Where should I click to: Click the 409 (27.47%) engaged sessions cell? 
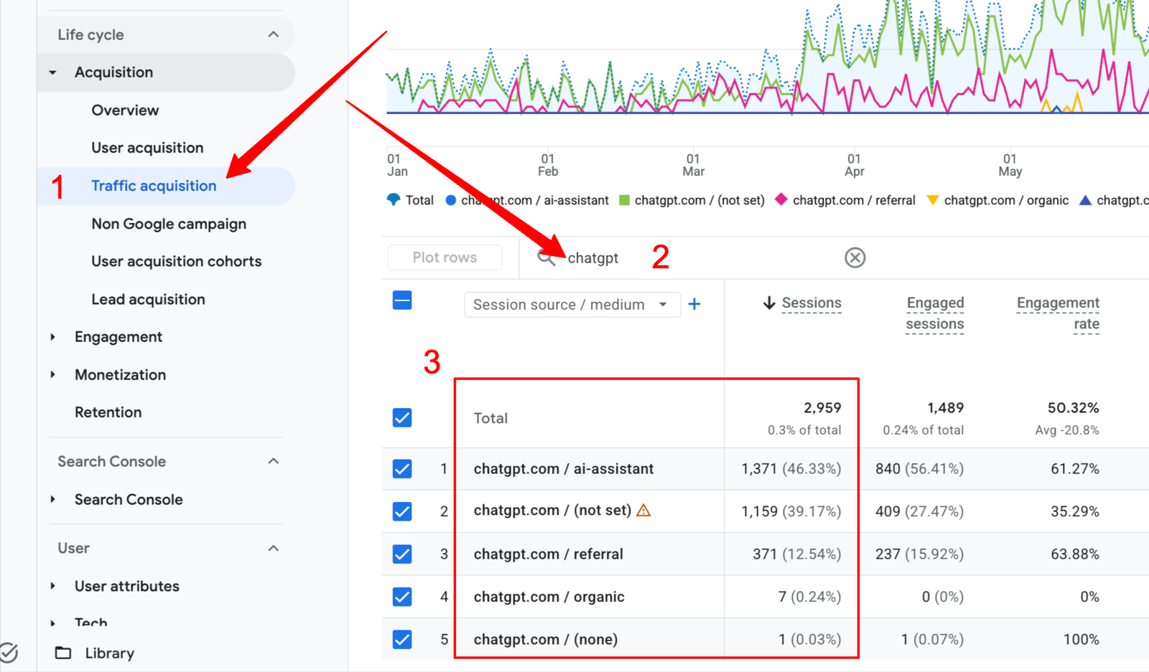[x=919, y=511]
